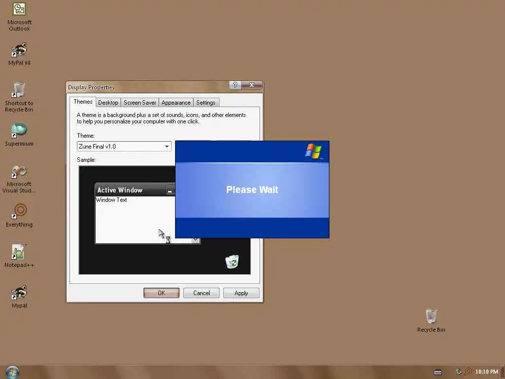Switch to the Themes tab
The image size is (505, 379).
pos(83,102)
